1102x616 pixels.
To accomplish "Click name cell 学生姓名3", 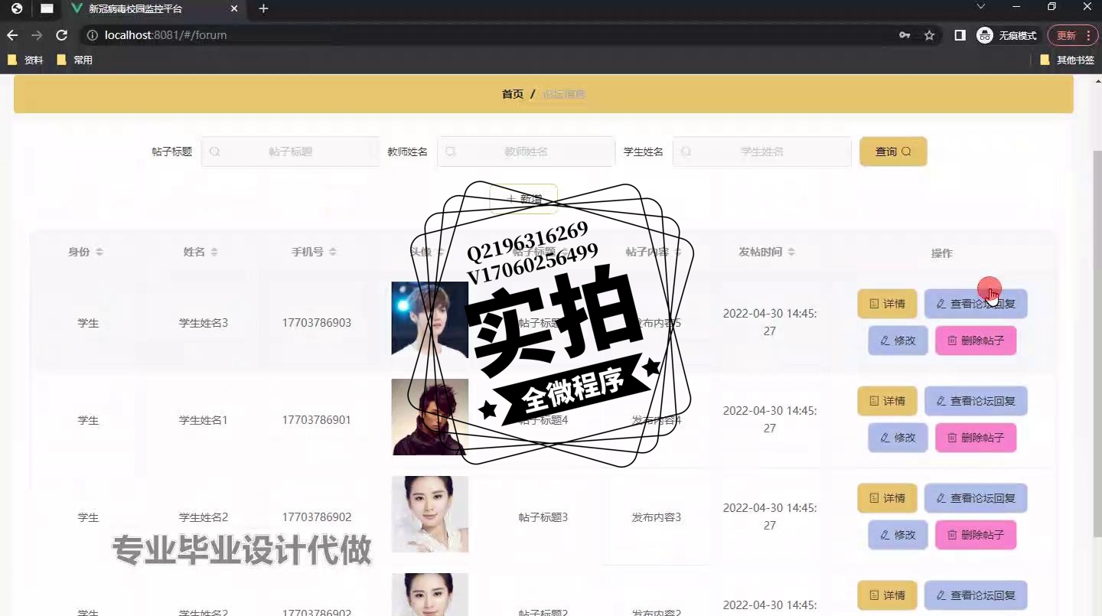I will [204, 323].
